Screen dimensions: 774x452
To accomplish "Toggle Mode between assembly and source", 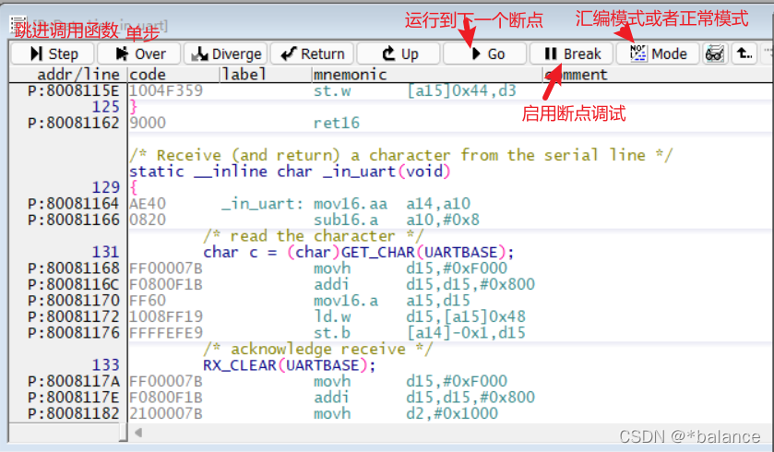I will (658, 54).
